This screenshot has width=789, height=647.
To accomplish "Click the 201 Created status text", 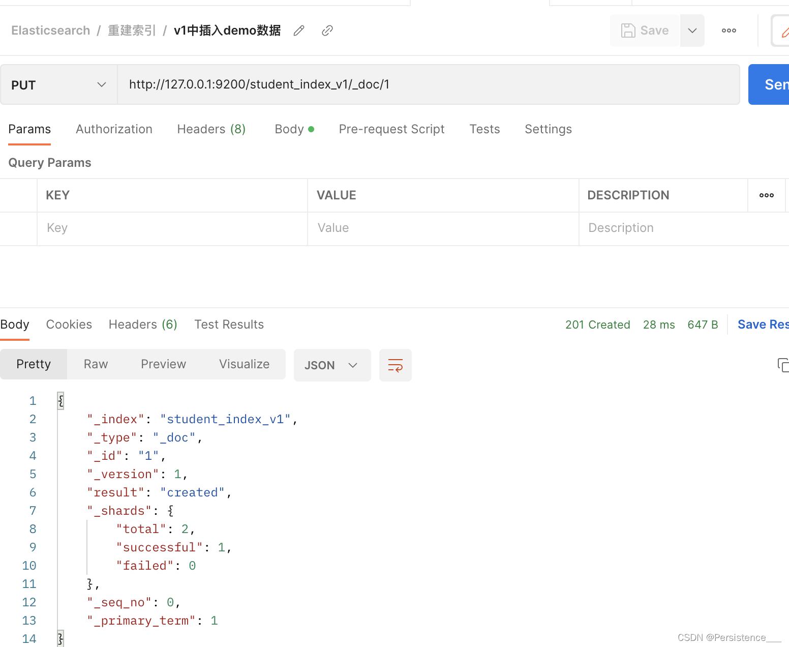I will coord(598,325).
